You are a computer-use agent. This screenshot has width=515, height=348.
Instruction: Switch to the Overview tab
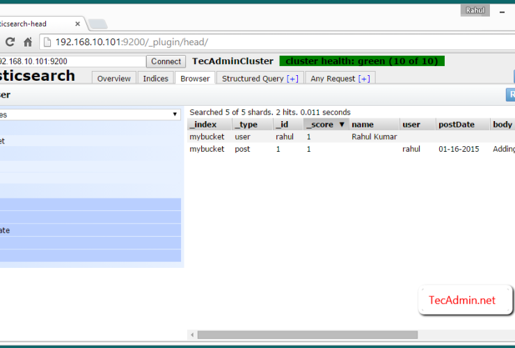[x=113, y=79]
